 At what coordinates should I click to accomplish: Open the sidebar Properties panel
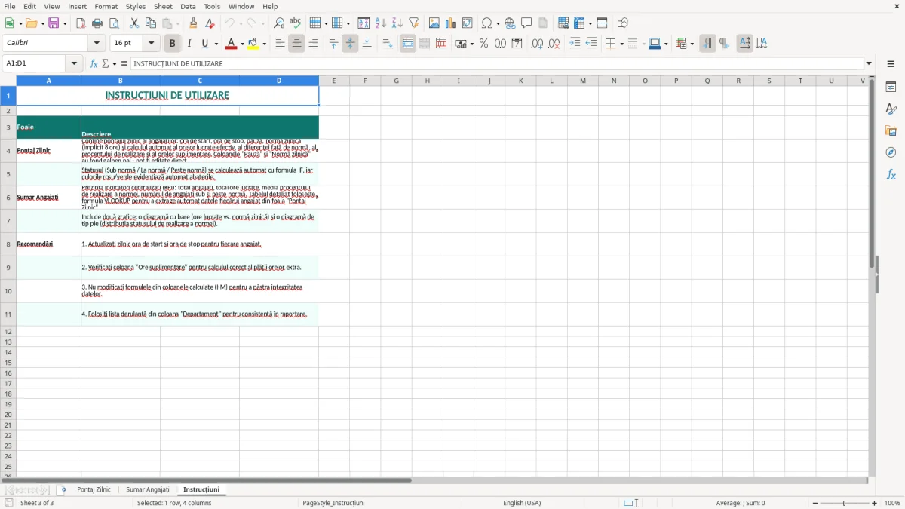891,87
